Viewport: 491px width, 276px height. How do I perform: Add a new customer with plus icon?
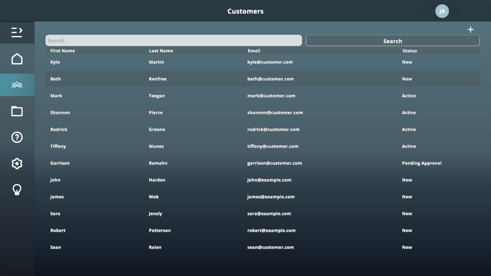pyautogui.click(x=471, y=30)
